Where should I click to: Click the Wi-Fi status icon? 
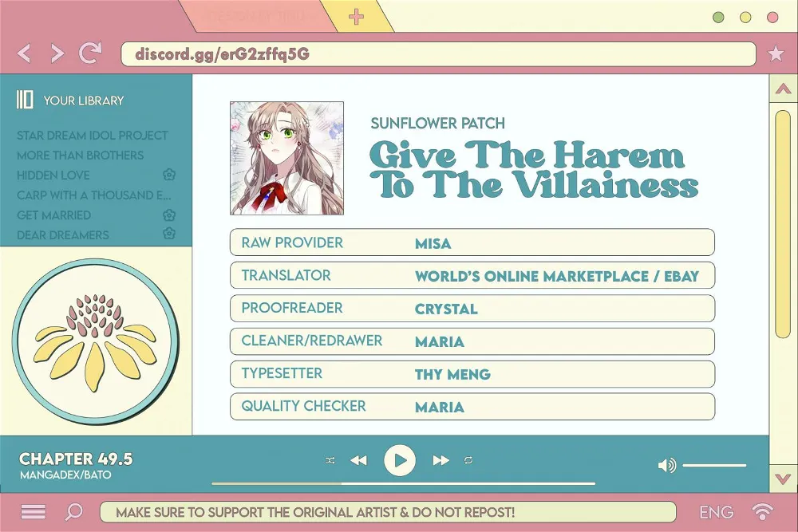click(762, 511)
